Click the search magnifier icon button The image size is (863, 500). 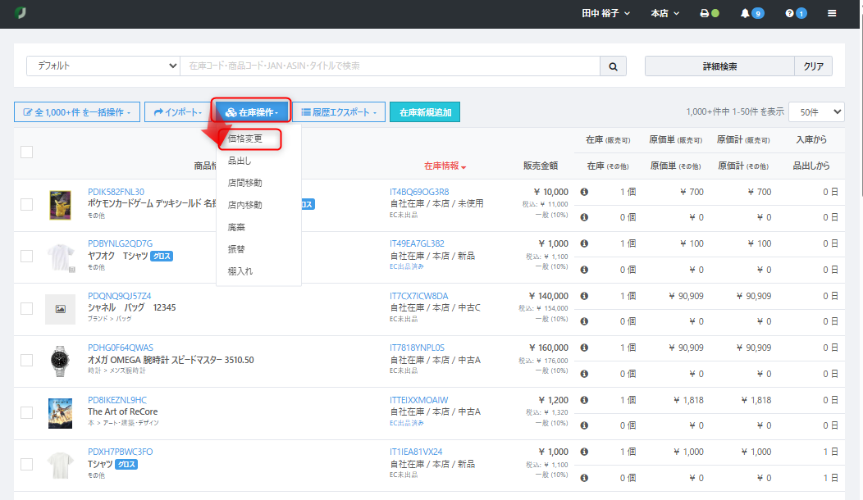[613, 66]
